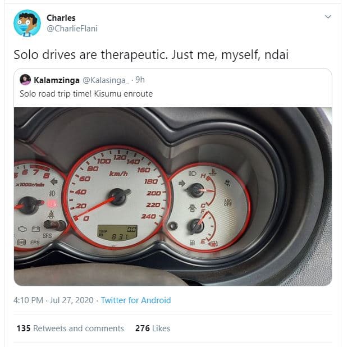
Task: Click the @Kalasinga_ handle
Action: tap(106, 80)
